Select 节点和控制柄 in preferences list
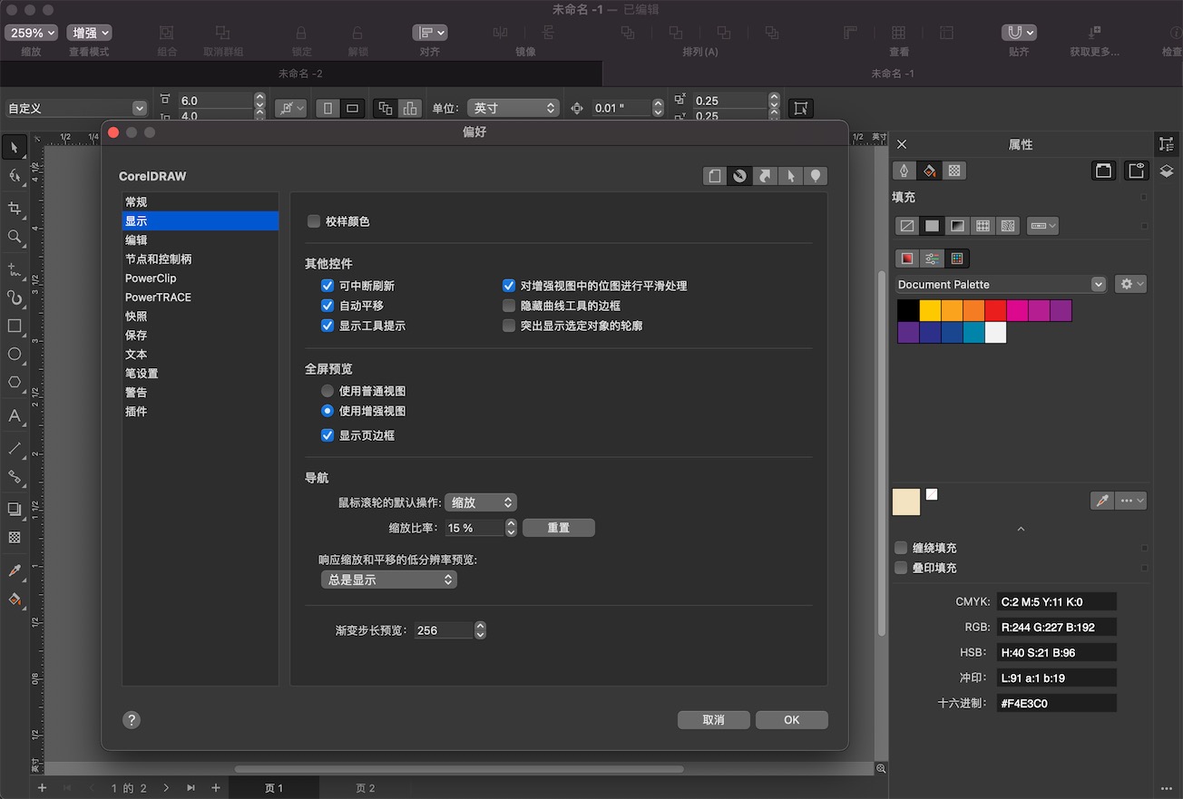1183x799 pixels. (200, 259)
